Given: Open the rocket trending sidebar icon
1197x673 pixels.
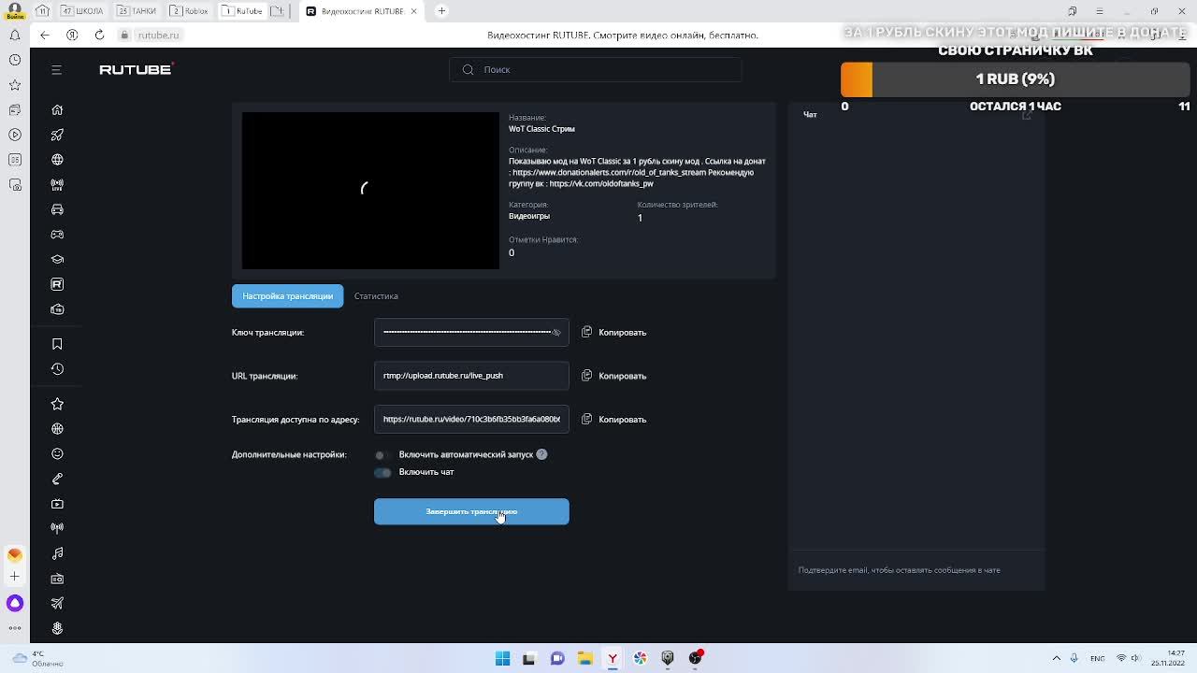Looking at the screenshot, I should tap(57, 135).
